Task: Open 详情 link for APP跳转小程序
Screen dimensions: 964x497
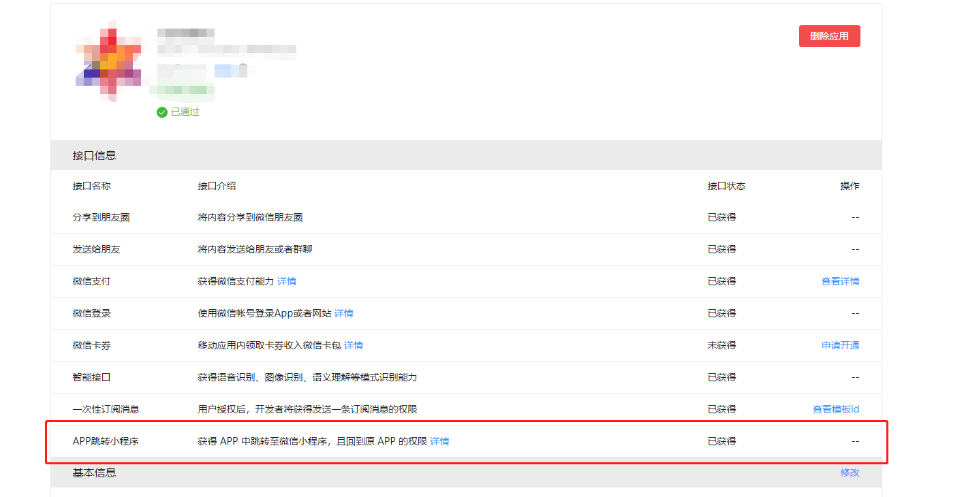Action: tap(440, 441)
